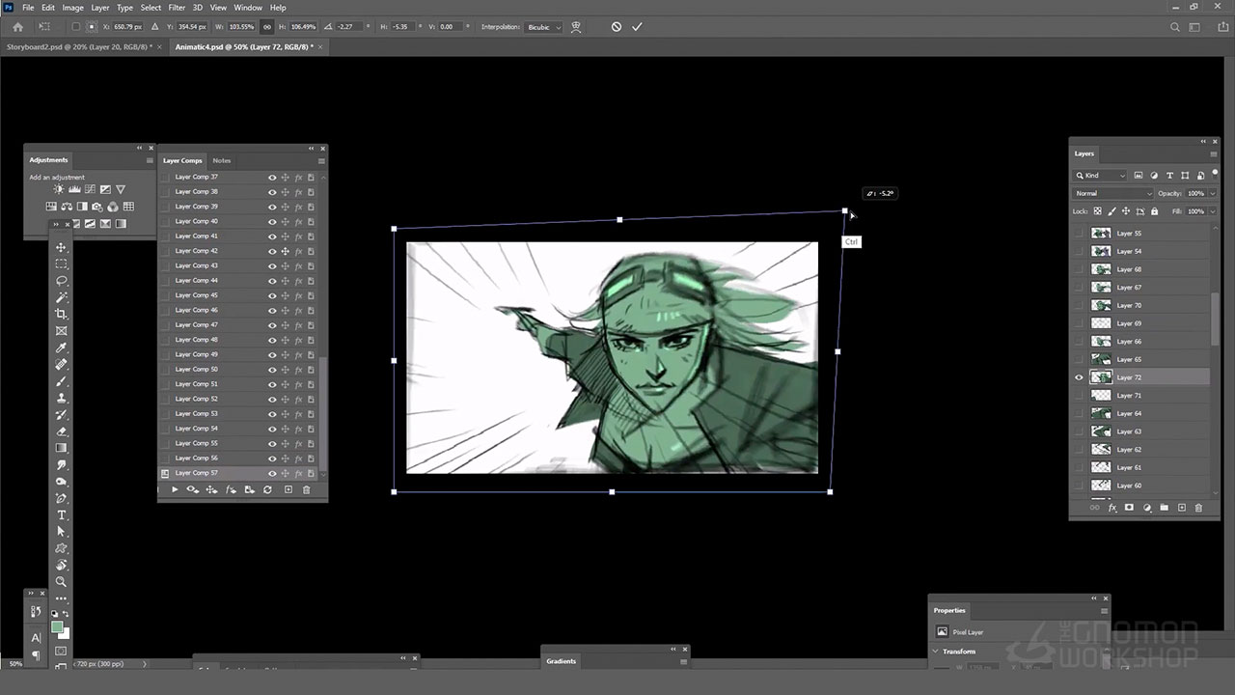Click the warp mode switch icon

click(x=576, y=27)
